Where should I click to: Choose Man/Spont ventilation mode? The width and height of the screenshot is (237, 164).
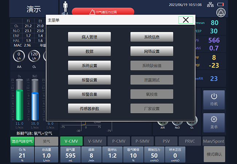click(214, 141)
